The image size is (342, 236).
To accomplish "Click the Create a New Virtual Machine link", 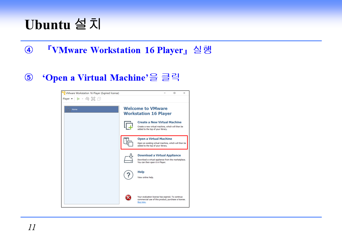I will pyautogui.click(x=159, y=122).
